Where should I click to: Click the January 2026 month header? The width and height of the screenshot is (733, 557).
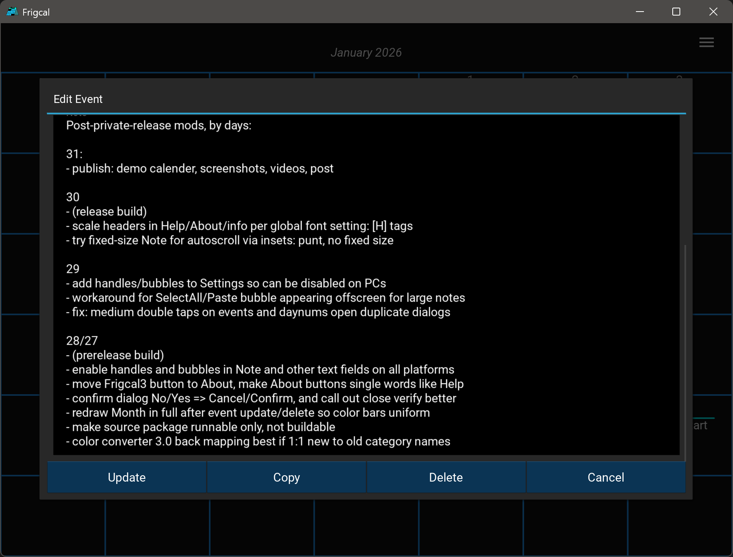[x=366, y=53]
